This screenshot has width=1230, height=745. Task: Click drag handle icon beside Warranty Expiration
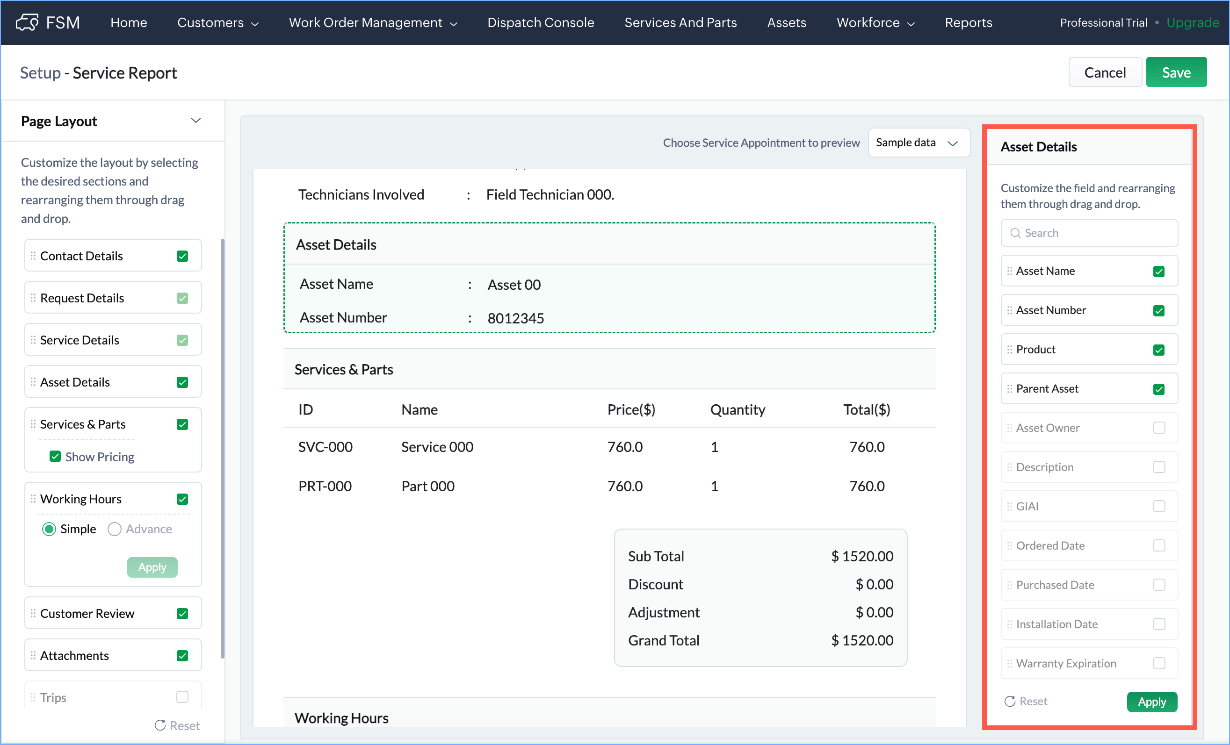[x=1009, y=663]
